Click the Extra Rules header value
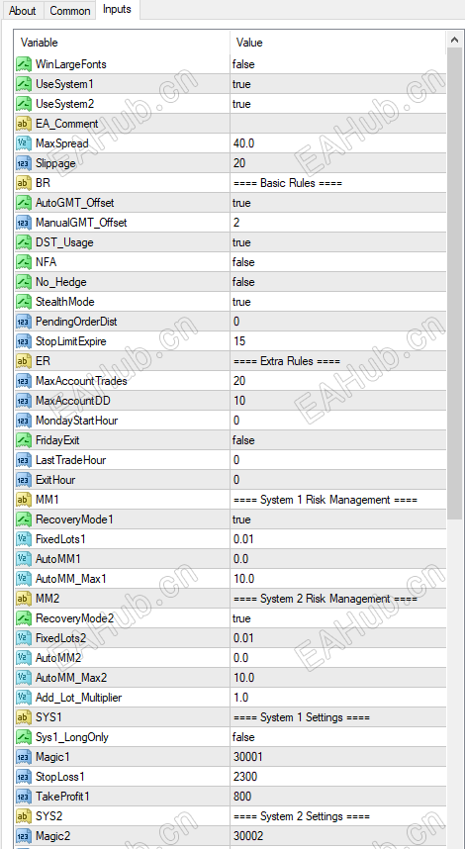This screenshot has height=849, width=465. click(287, 361)
